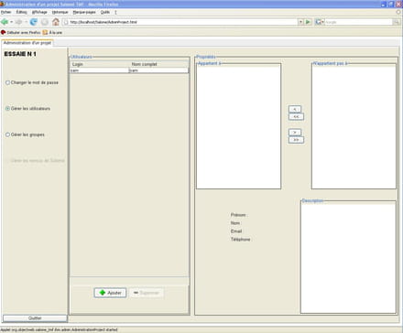403x333 pixels.
Task: Open the ? help menu
Action: tap(115, 12)
